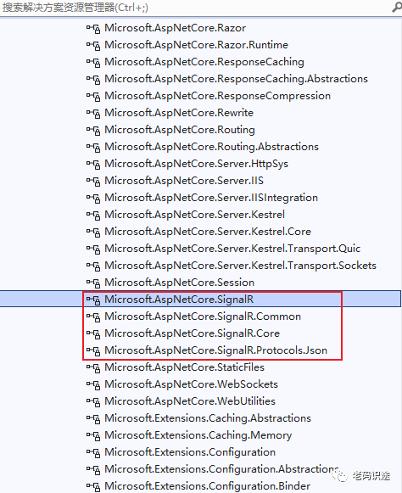Select Microsoft.AspNetCore.Routing entry
The width and height of the screenshot is (402, 493).
click(x=180, y=130)
